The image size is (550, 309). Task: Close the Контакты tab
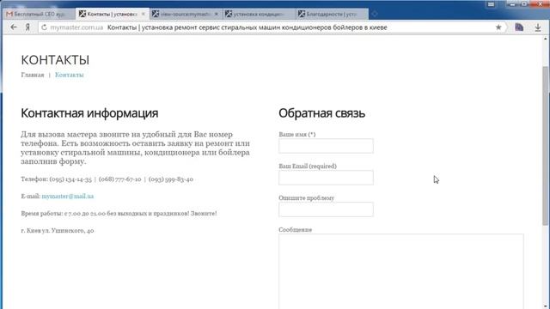[144, 14]
